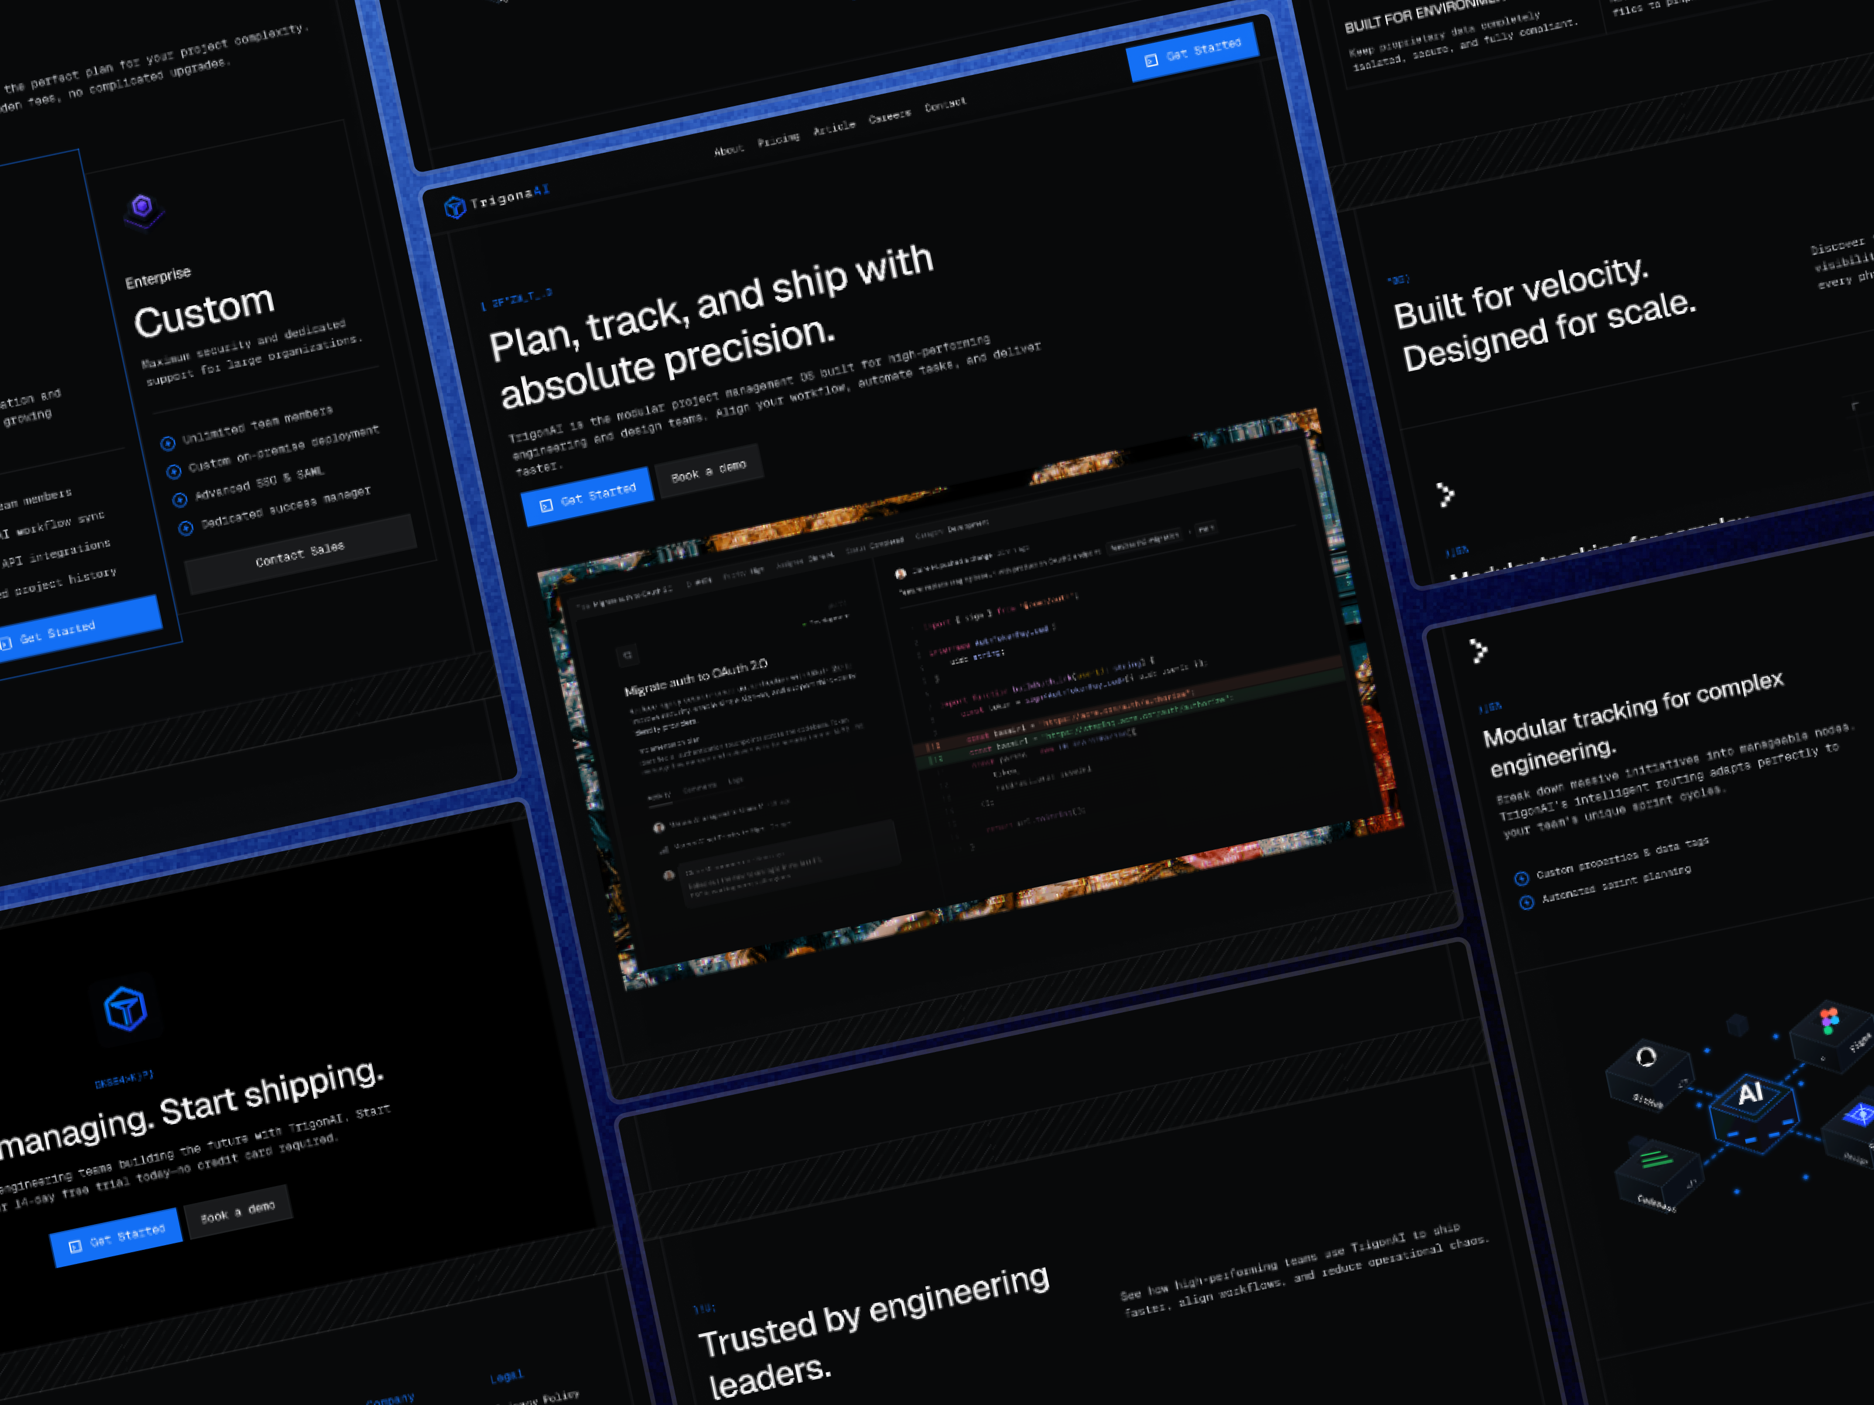Open the product dashboard preview image
Viewport: 1874px width, 1405px height.
coord(971,700)
